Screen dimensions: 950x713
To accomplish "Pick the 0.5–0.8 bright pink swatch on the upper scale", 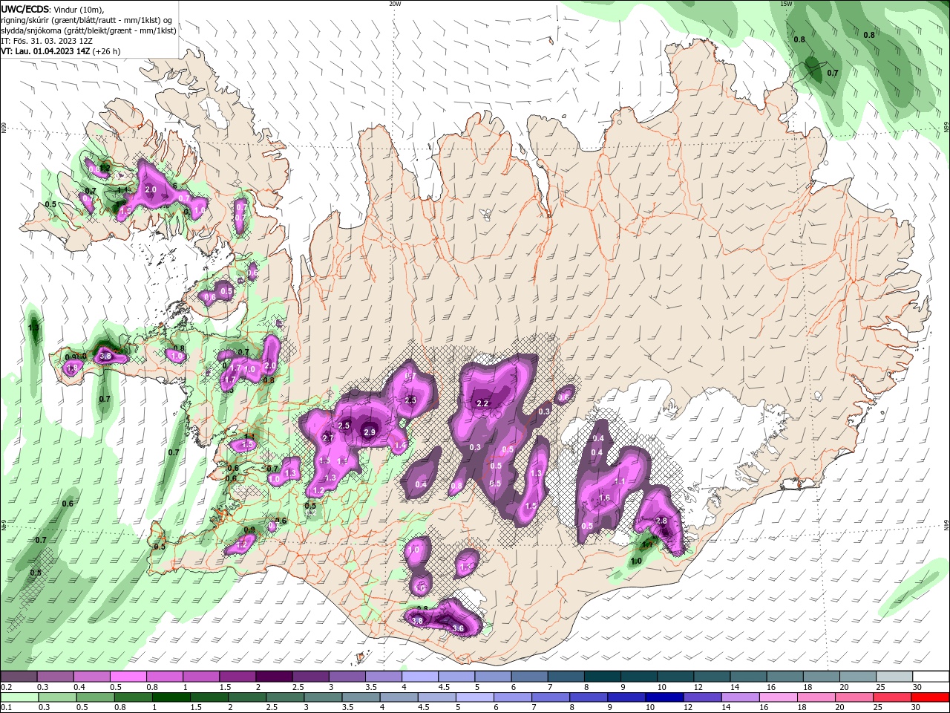I will (x=128, y=677).
